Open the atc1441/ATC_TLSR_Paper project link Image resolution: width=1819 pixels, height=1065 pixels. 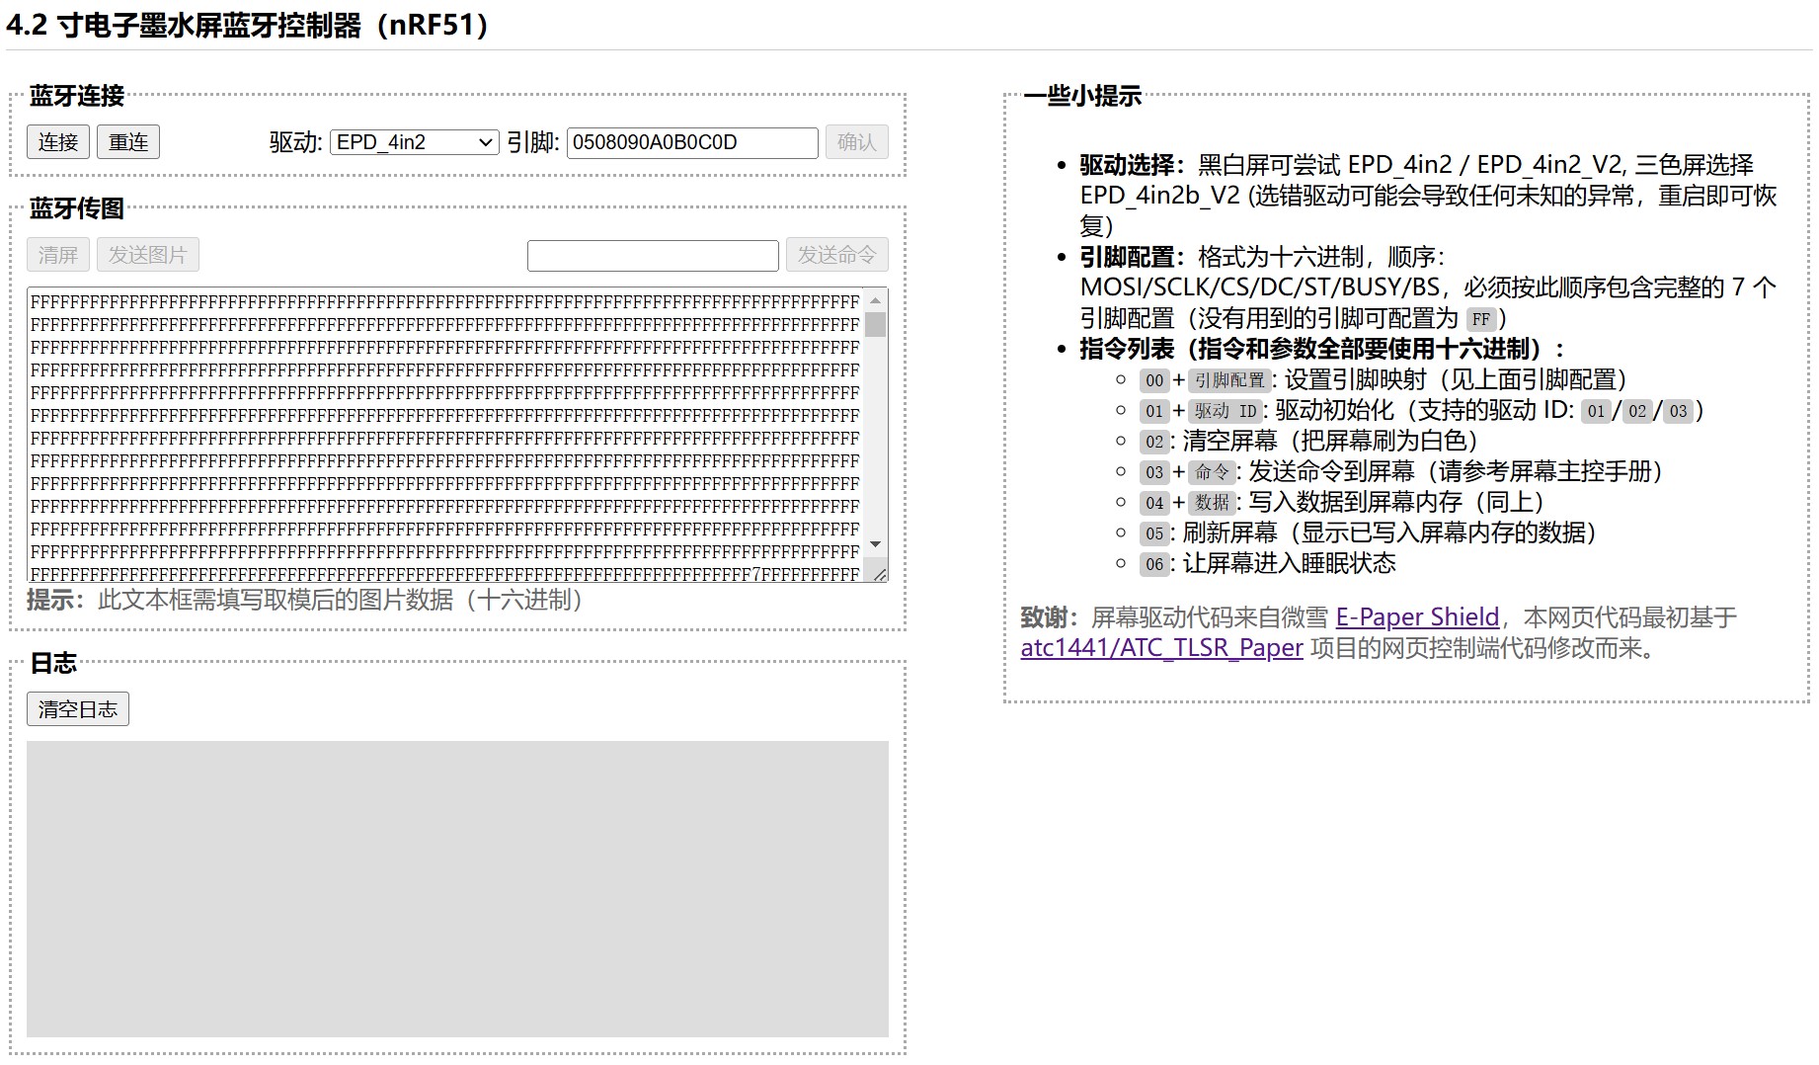tap(1161, 648)
